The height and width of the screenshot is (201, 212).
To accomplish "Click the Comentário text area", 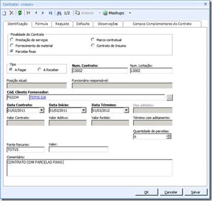I will click(x=89, y=168).
